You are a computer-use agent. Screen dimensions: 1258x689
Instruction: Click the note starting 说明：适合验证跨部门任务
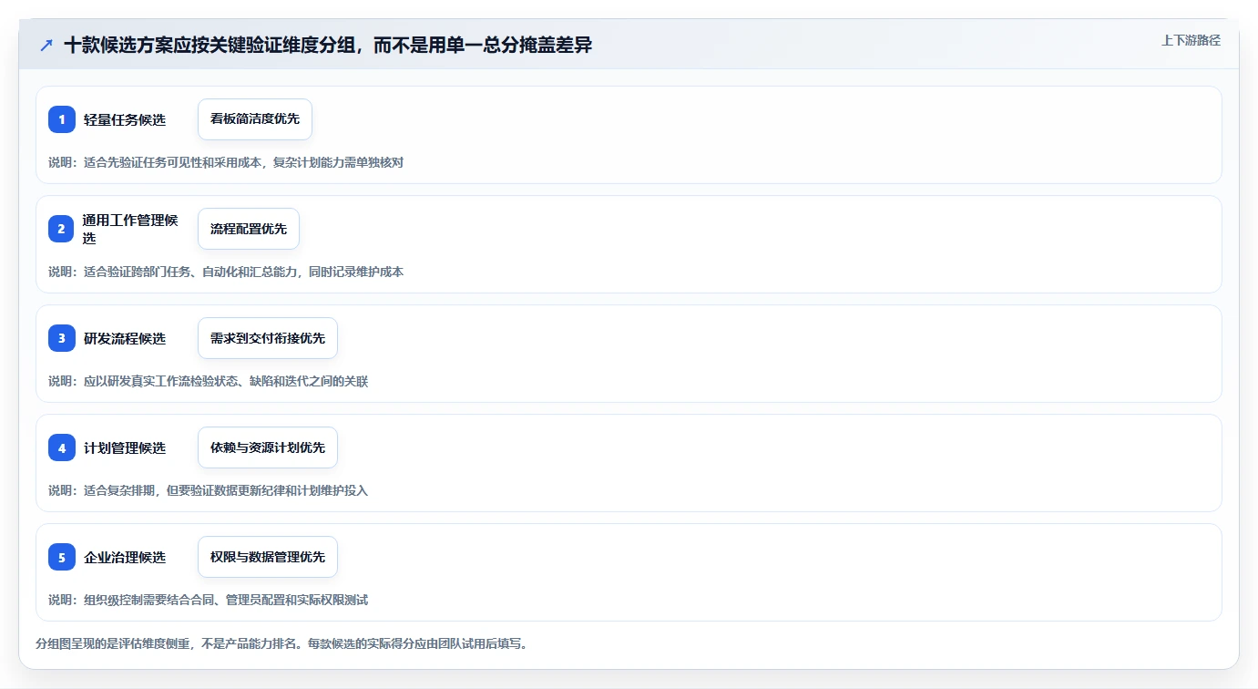click(x=226, y=272)
